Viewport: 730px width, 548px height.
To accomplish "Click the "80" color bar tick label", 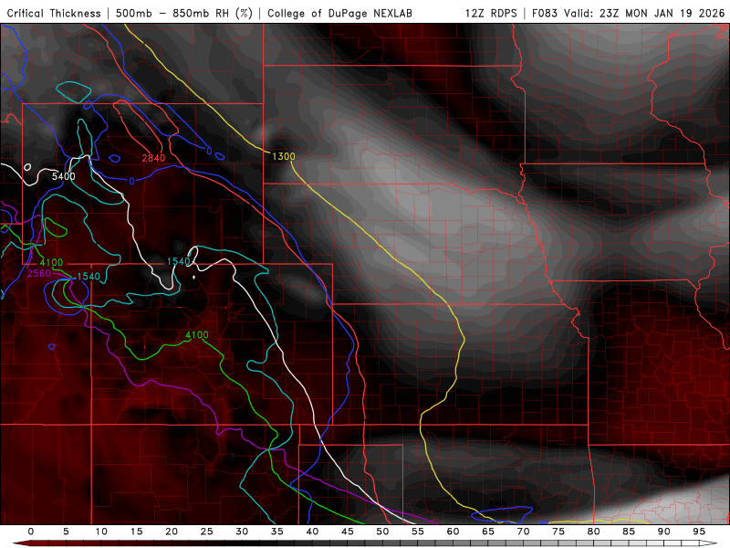I will point(594,532).
